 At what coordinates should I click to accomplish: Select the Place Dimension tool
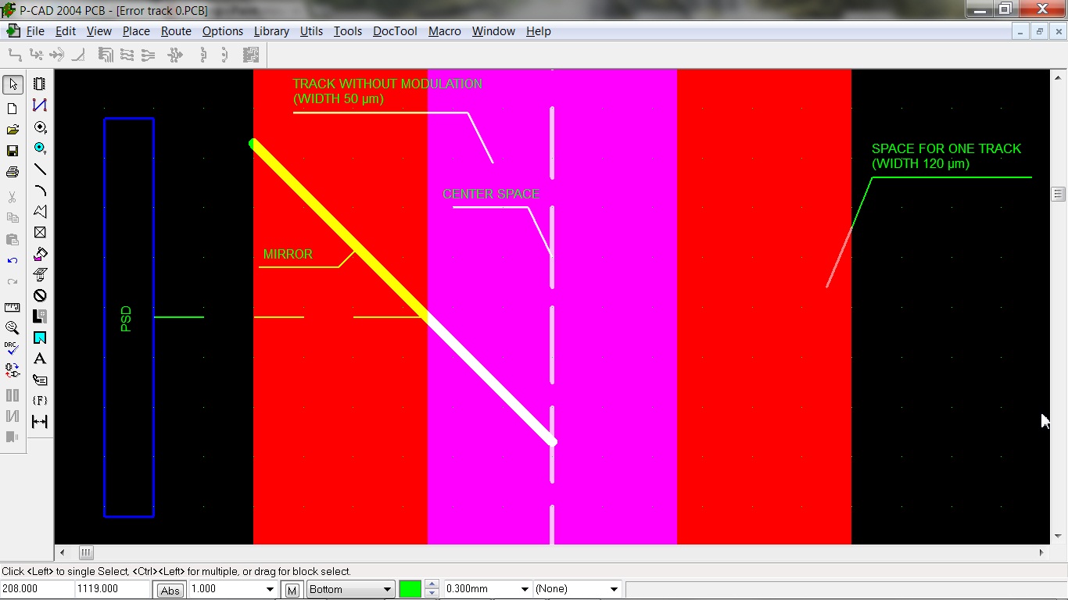pyautogui.click(x=40, y=422)
